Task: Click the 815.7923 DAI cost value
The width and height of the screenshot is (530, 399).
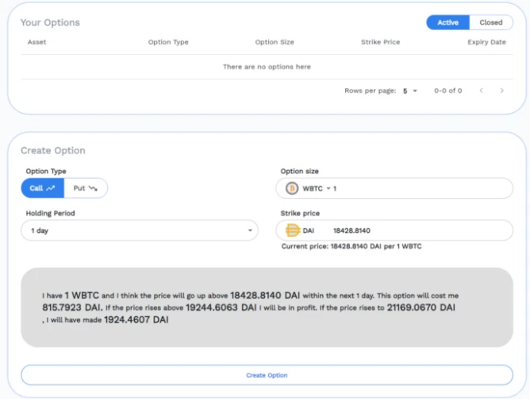Action: click(72, 308)
